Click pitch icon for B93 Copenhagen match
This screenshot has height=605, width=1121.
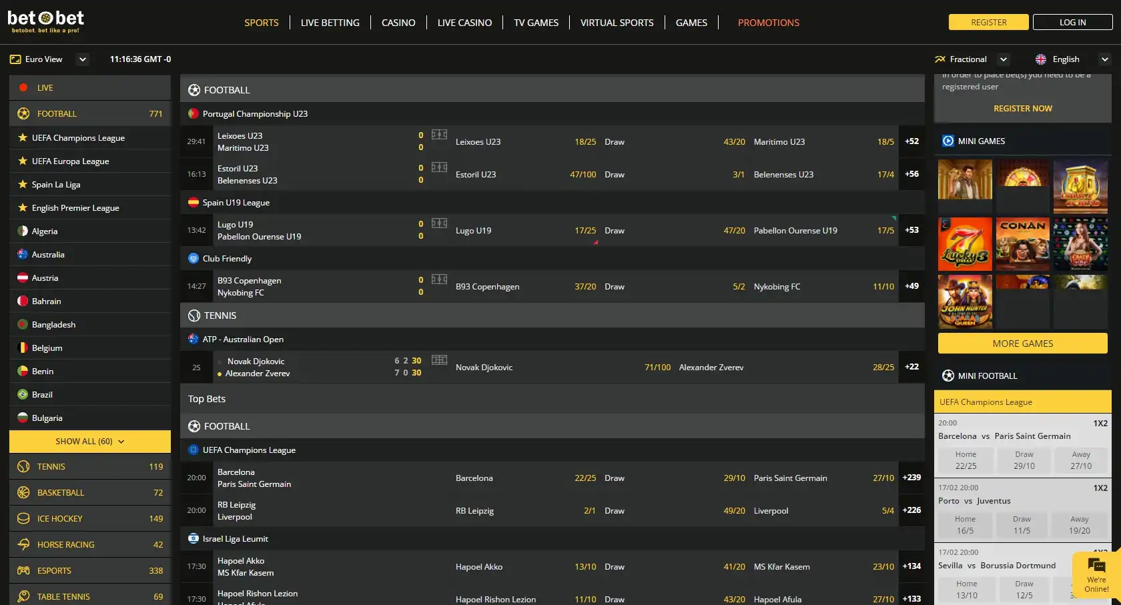[439, 279]
